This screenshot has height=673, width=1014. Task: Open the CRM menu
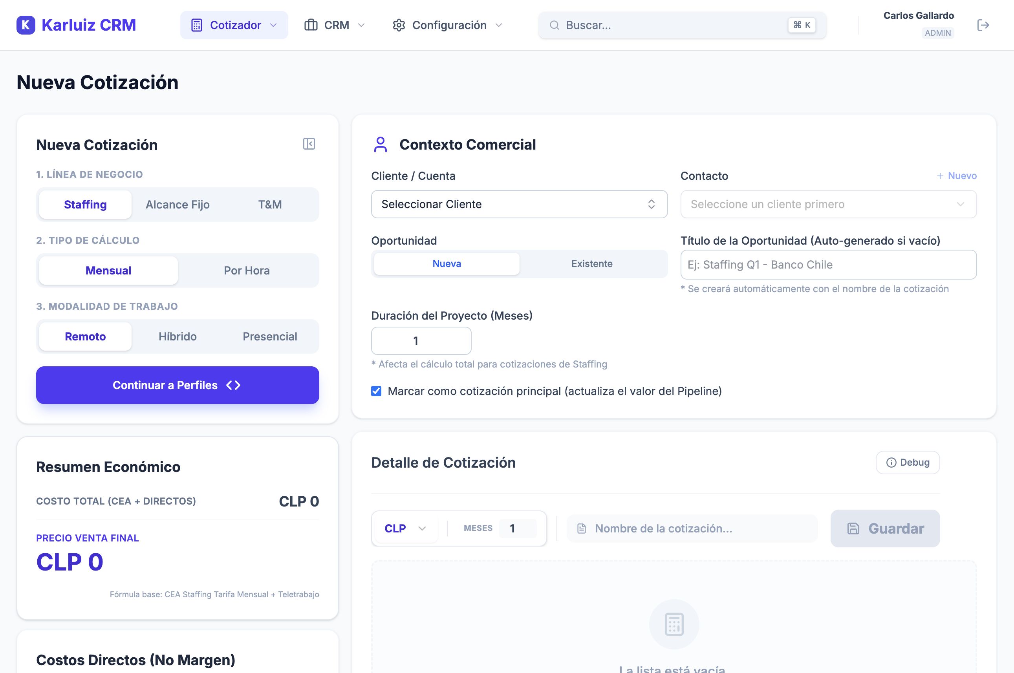tap(335, 25)
